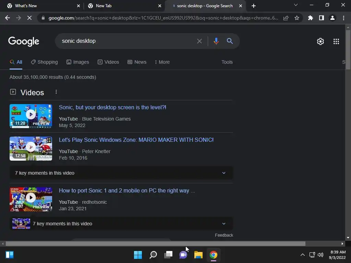Open Task View on taskbar
The image size is (351, 263).
pyautogui.click(x=168, y=255)
